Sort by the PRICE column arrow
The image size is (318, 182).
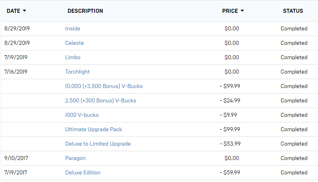click(242, 11)
